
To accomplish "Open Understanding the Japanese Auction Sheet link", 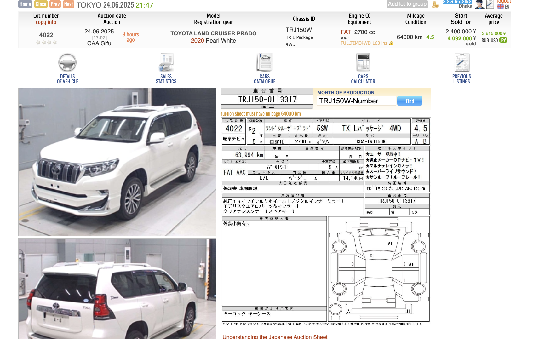I will [275, 336].
